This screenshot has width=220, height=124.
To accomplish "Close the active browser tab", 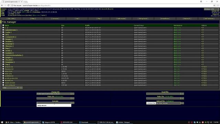I will click(22, 2).
